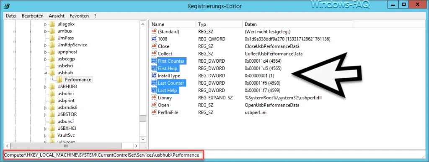Click the tree scrollbar down arrow
This screenshot has height=162, width=429.
tap(143, 139)
